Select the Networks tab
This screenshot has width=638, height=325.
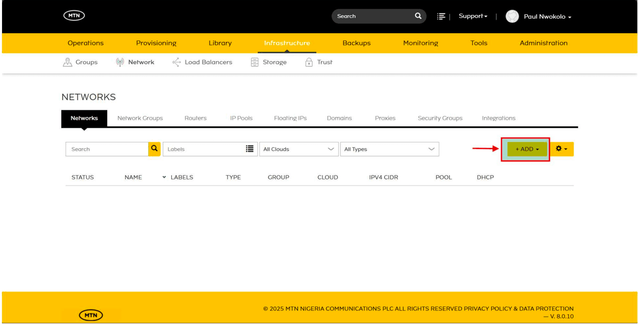tap(84, 118)
